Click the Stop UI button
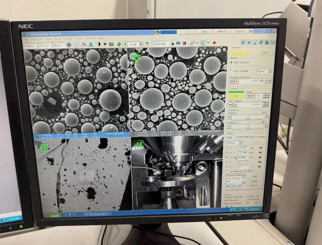The height and width of the screenshot is (245, 322). point(239,31)
